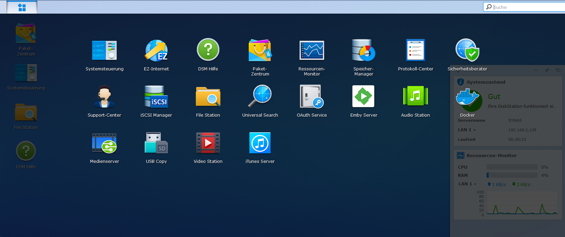565x237 pixels.
Task: Click the IP address 192.168.2.139
Action: click(x=522, y=130)
